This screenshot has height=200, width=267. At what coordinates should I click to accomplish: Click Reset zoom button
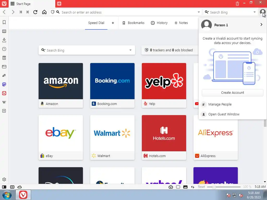point(202,187)
